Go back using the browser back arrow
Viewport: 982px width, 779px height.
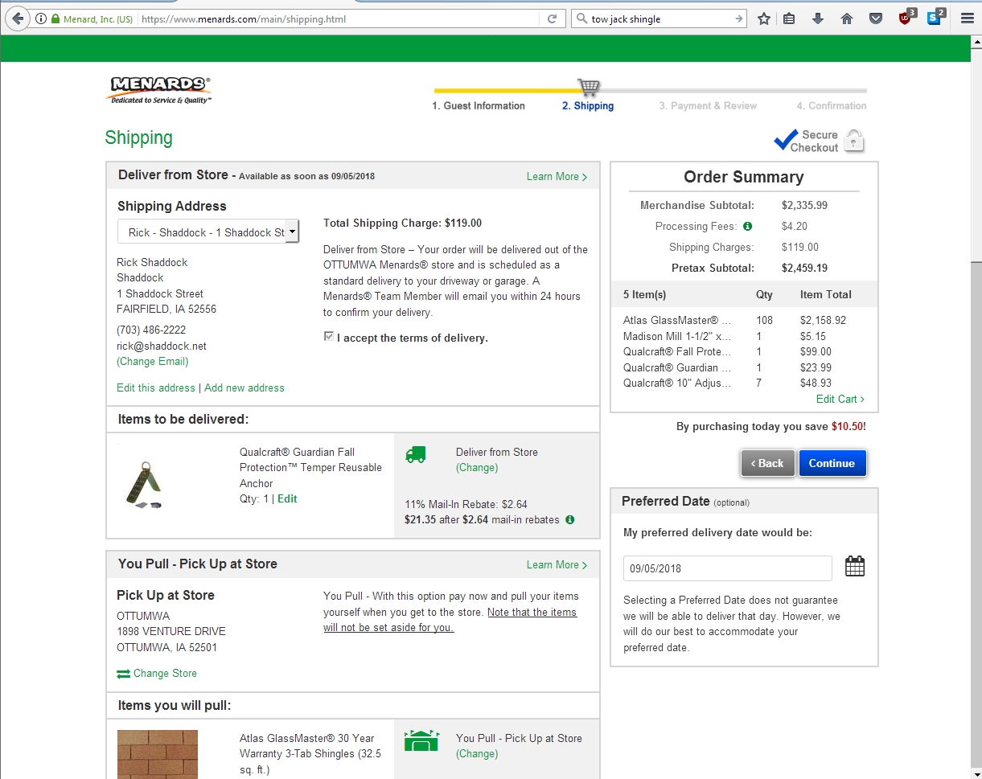click(x=18, y=18)
